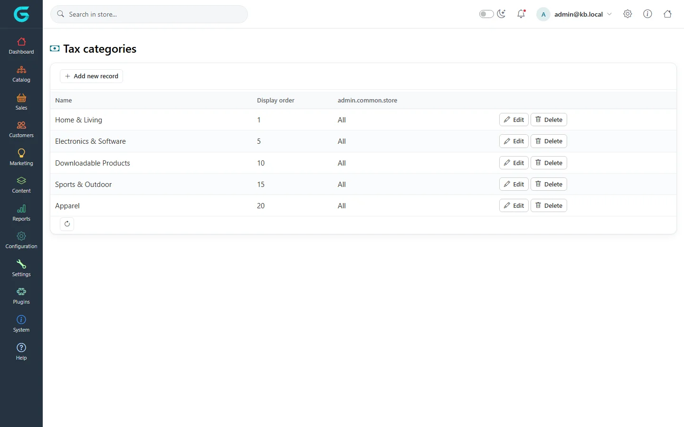Go to the Sales section
Screen dimensions: 684x427
21,102
